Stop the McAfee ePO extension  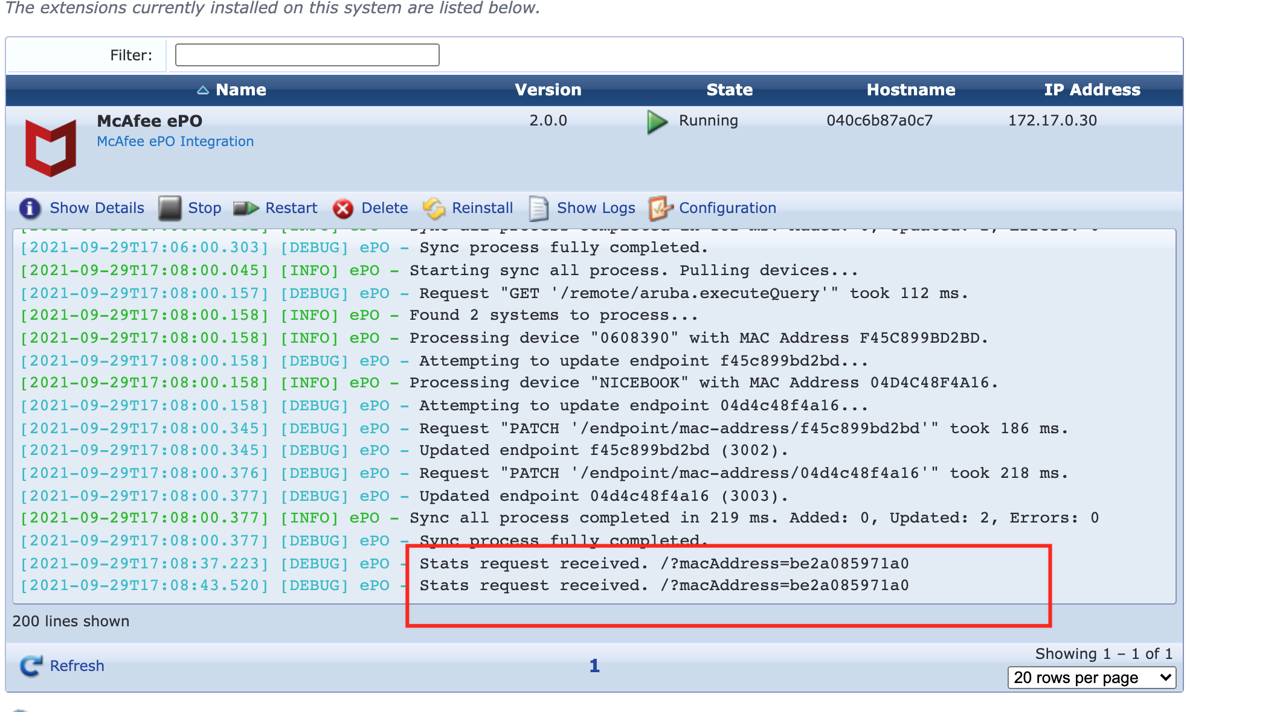click(x=204, y=208)
